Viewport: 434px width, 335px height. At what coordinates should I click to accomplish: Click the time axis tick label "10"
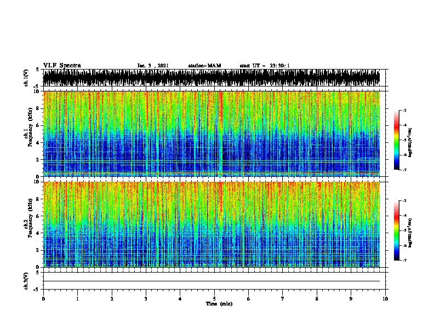(385, 299)
